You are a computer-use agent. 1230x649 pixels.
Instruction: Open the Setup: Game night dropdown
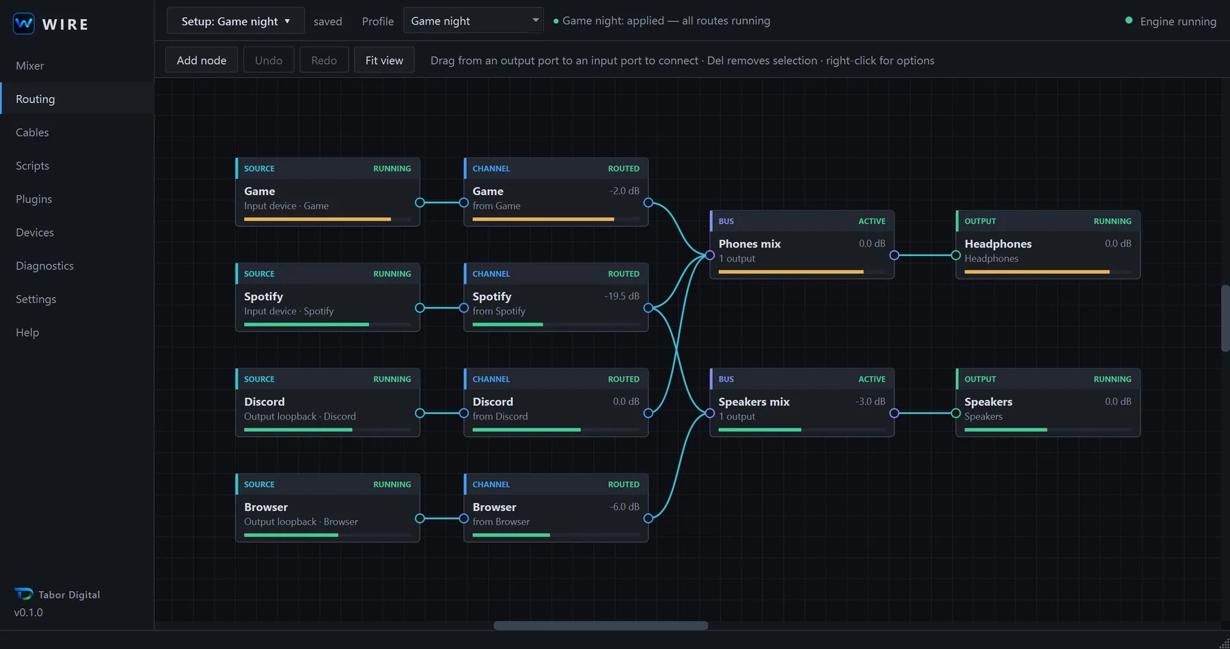236,21
